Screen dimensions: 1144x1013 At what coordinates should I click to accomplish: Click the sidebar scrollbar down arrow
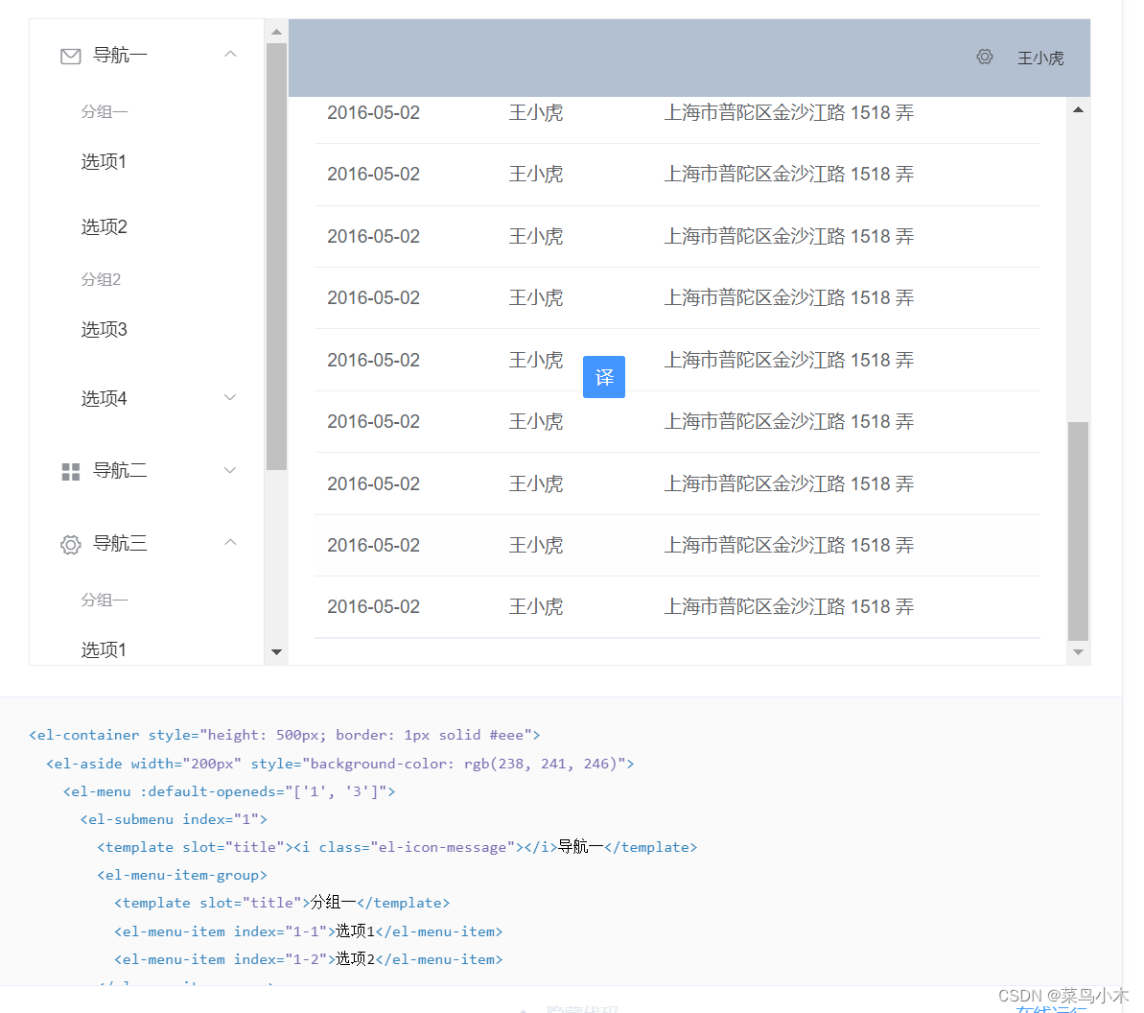[276, 651]
